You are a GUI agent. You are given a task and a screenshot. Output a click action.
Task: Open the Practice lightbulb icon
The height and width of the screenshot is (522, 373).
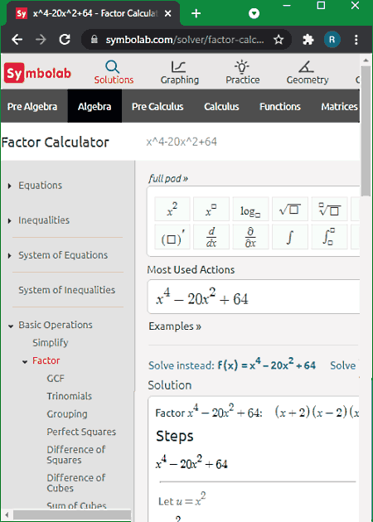[242, 67]
